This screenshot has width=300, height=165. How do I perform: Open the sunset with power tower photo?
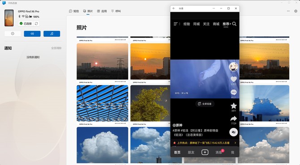click(103, 61)
